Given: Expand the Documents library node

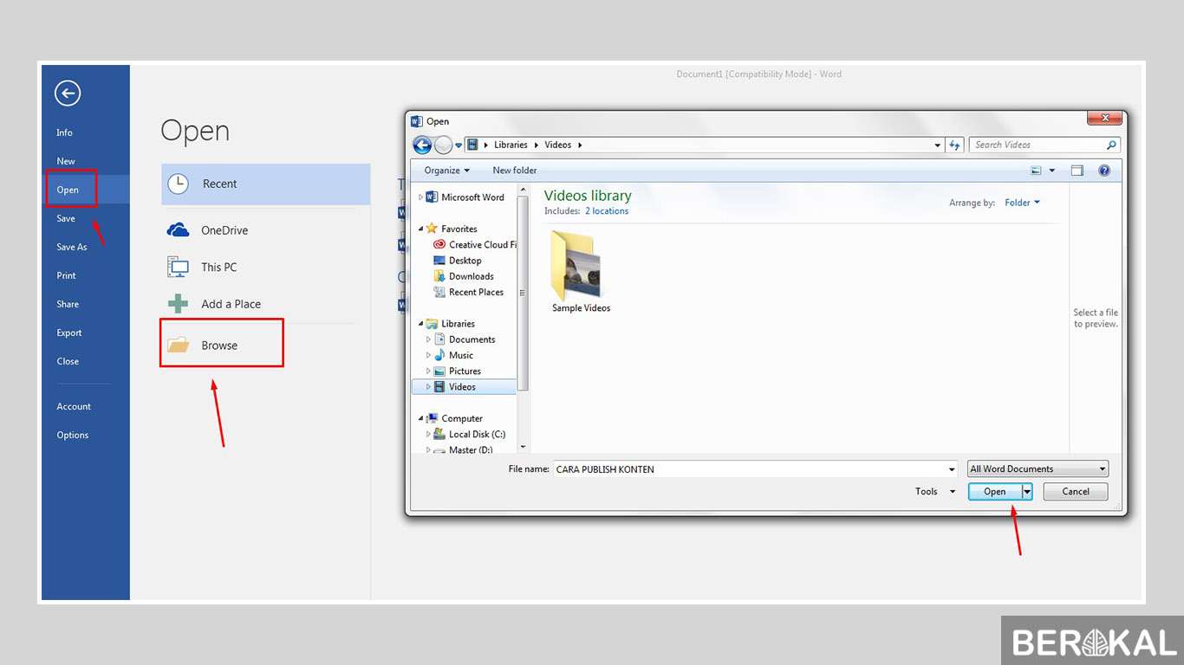Looking at the screenshot, I should (428, 339).
